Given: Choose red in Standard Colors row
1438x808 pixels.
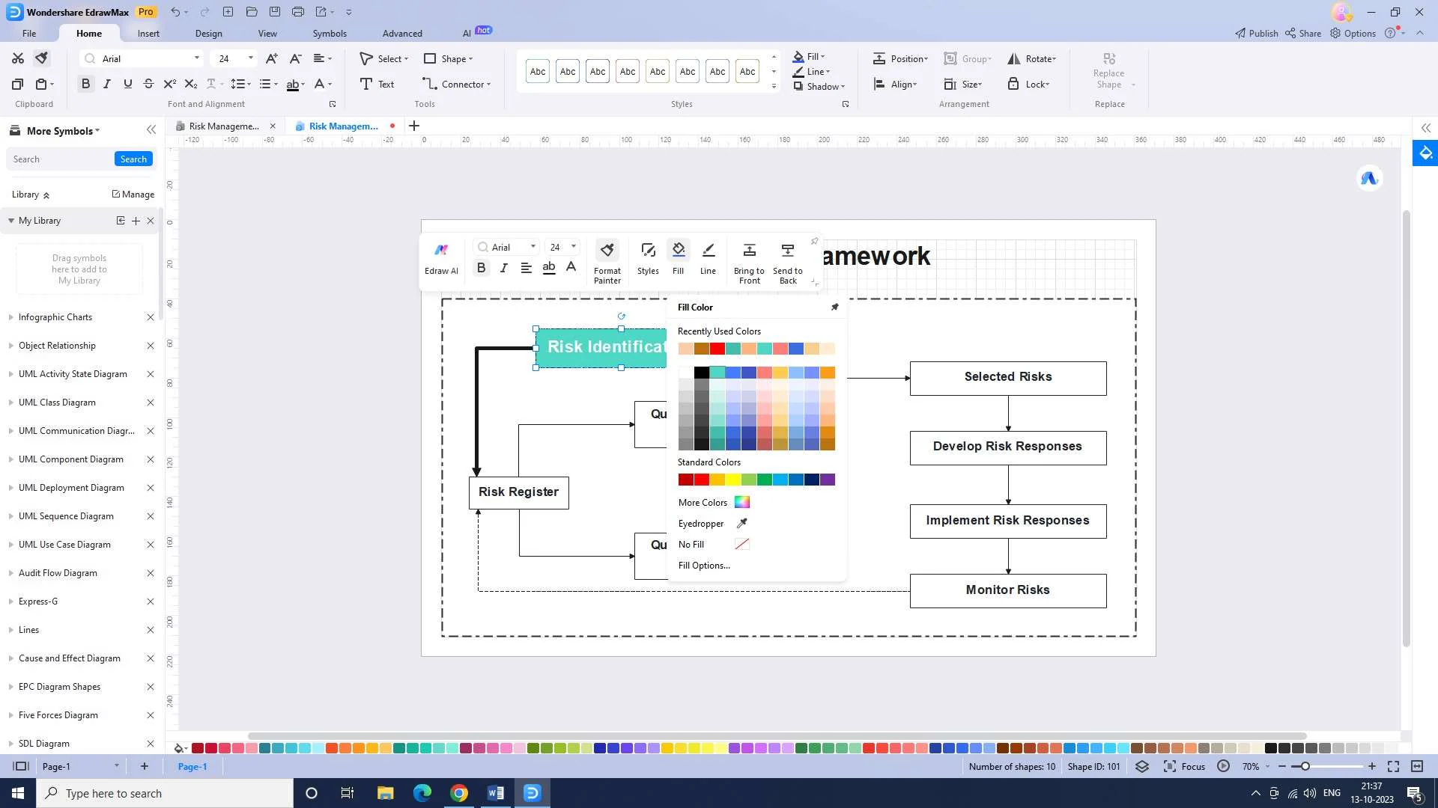Looking at the screenshot, I should click(x=701, y=480).
